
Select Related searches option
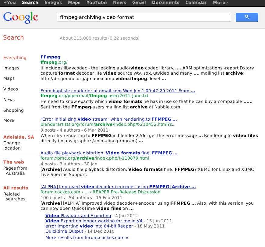14,196
